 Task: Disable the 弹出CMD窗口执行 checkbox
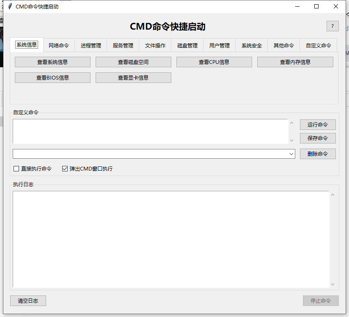[65, 168]
